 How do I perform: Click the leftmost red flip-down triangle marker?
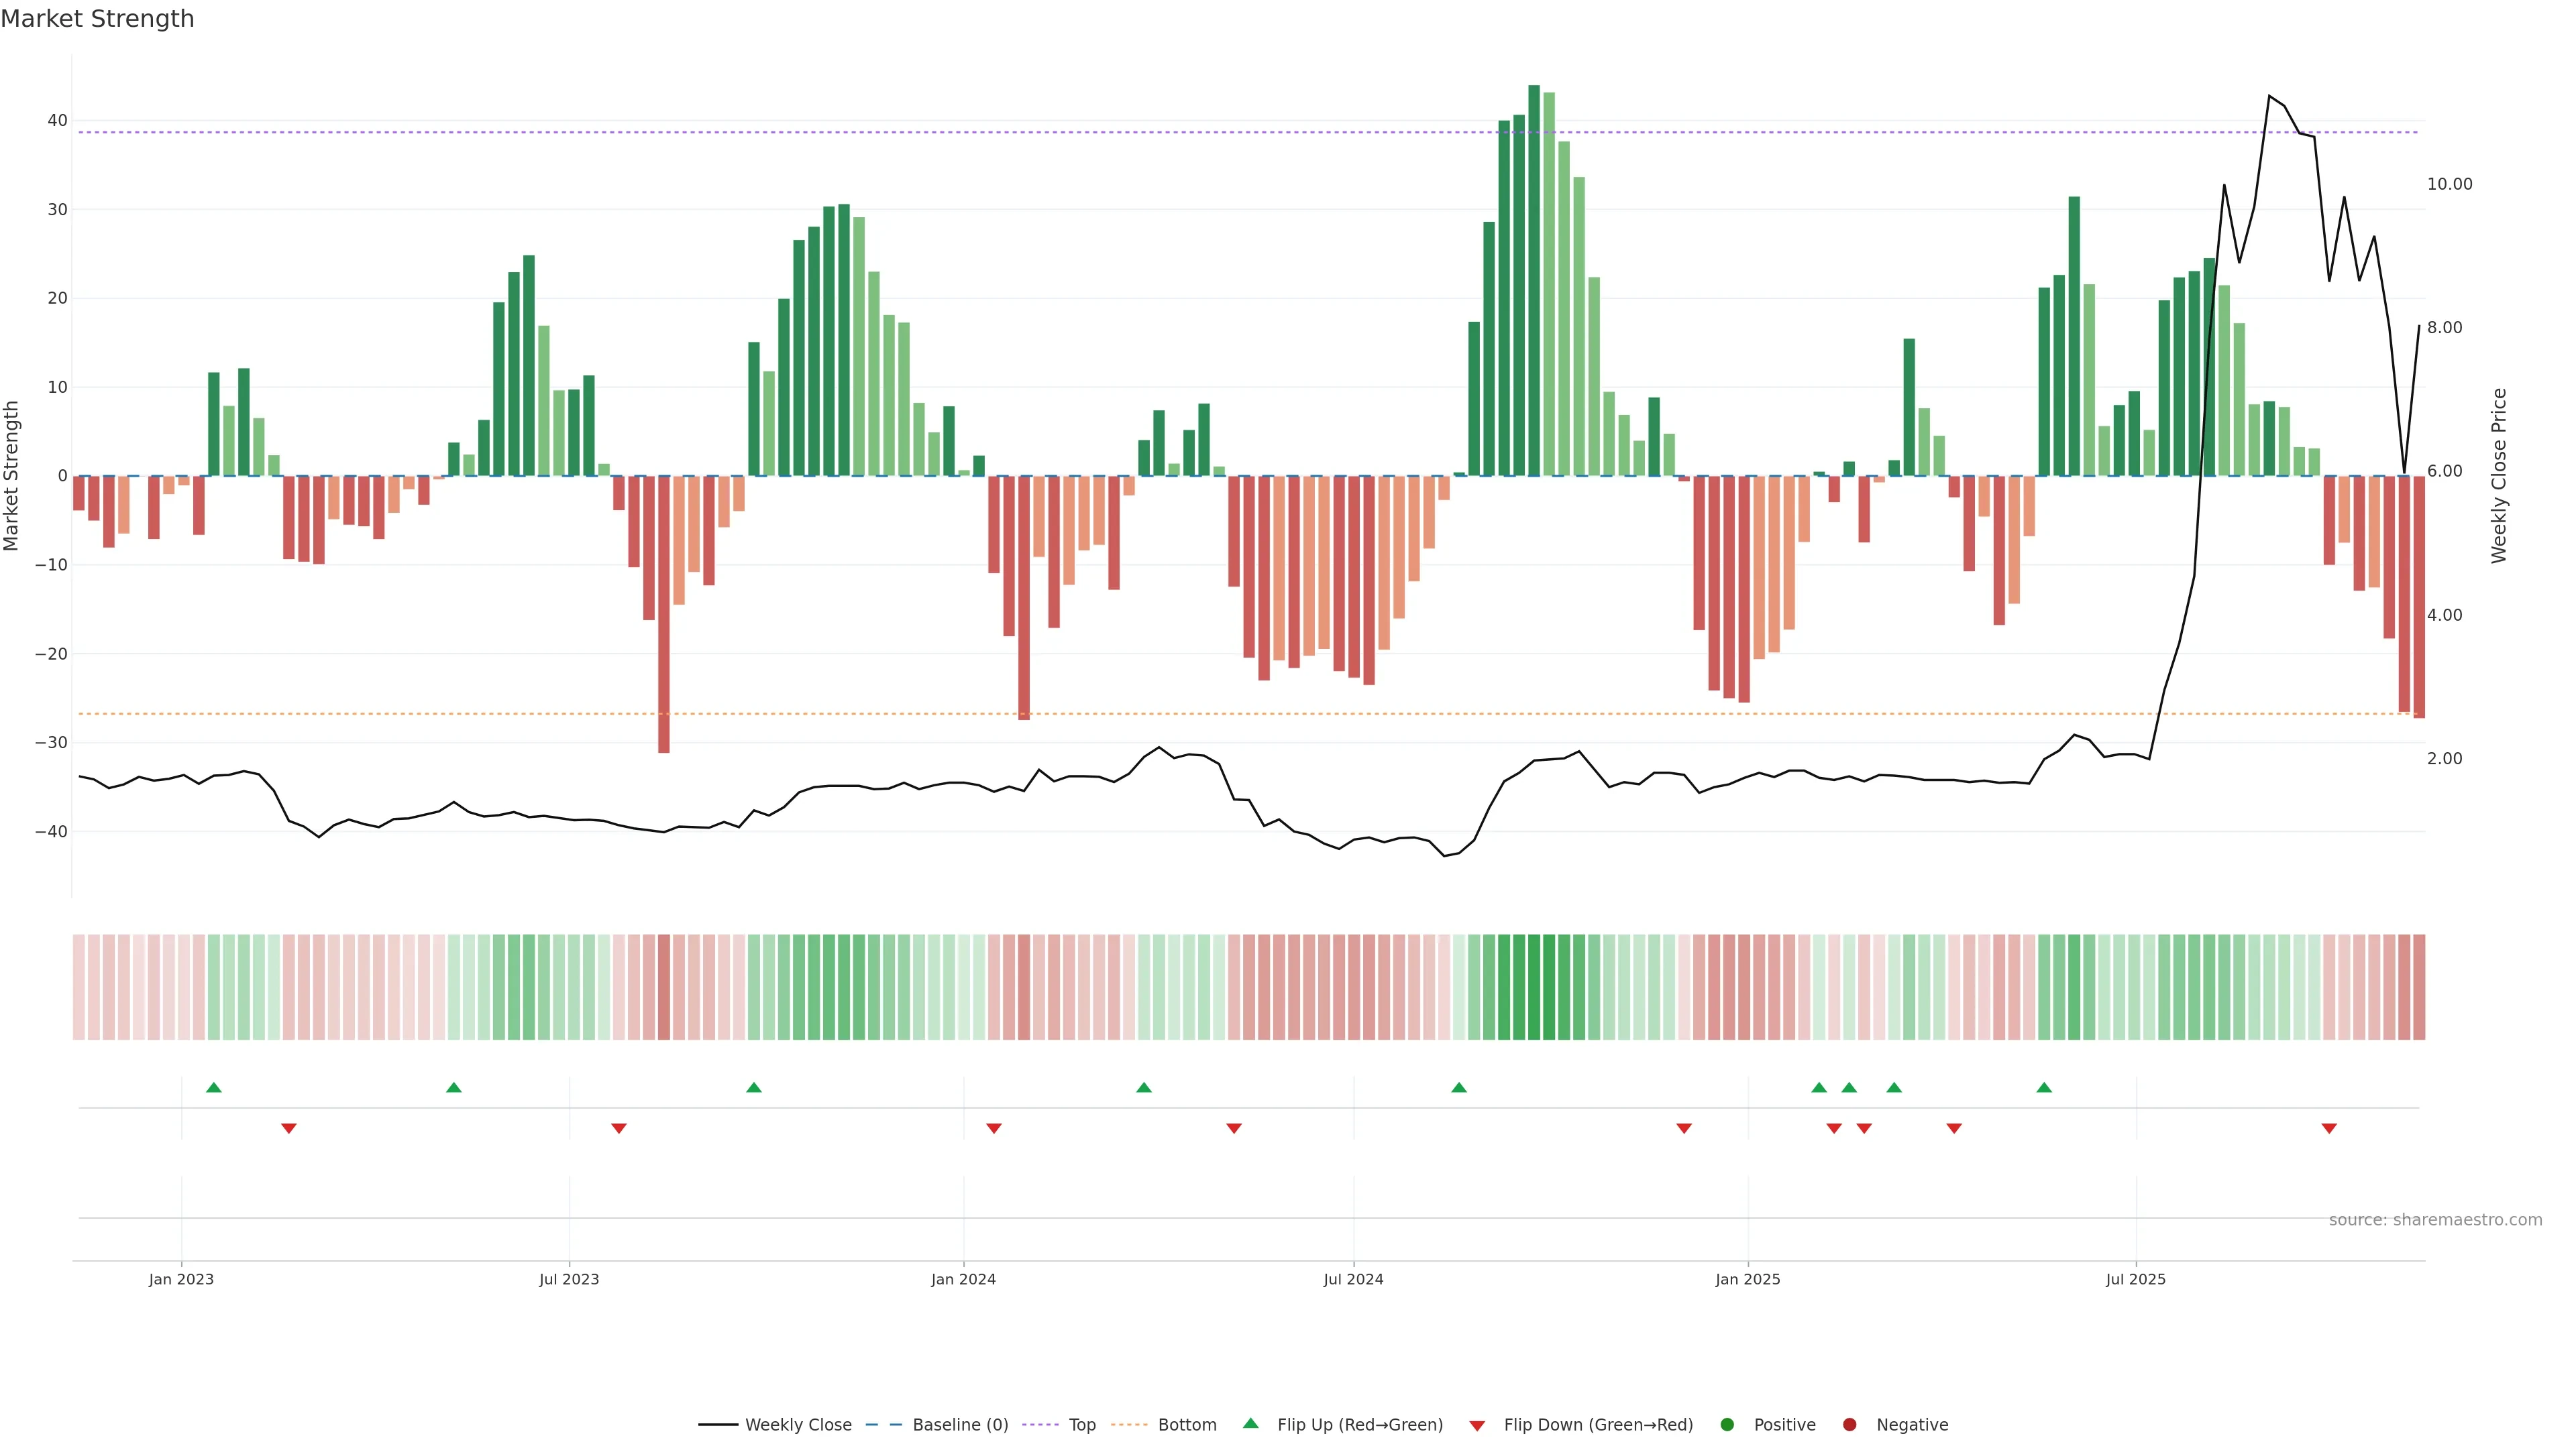pyautogui.click(x=289, y=1128)
